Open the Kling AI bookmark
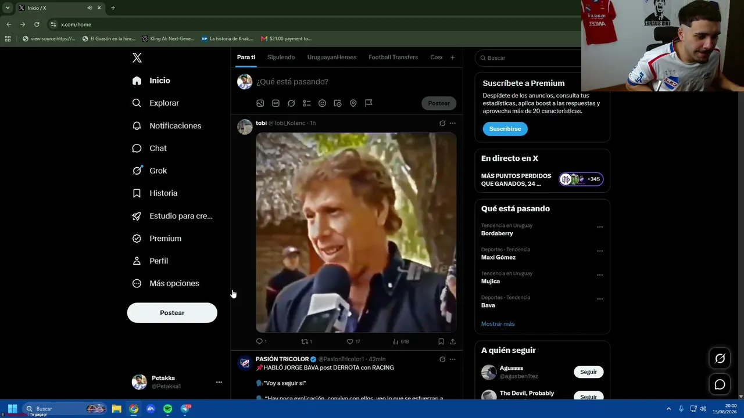 click(x=168, y=39)
